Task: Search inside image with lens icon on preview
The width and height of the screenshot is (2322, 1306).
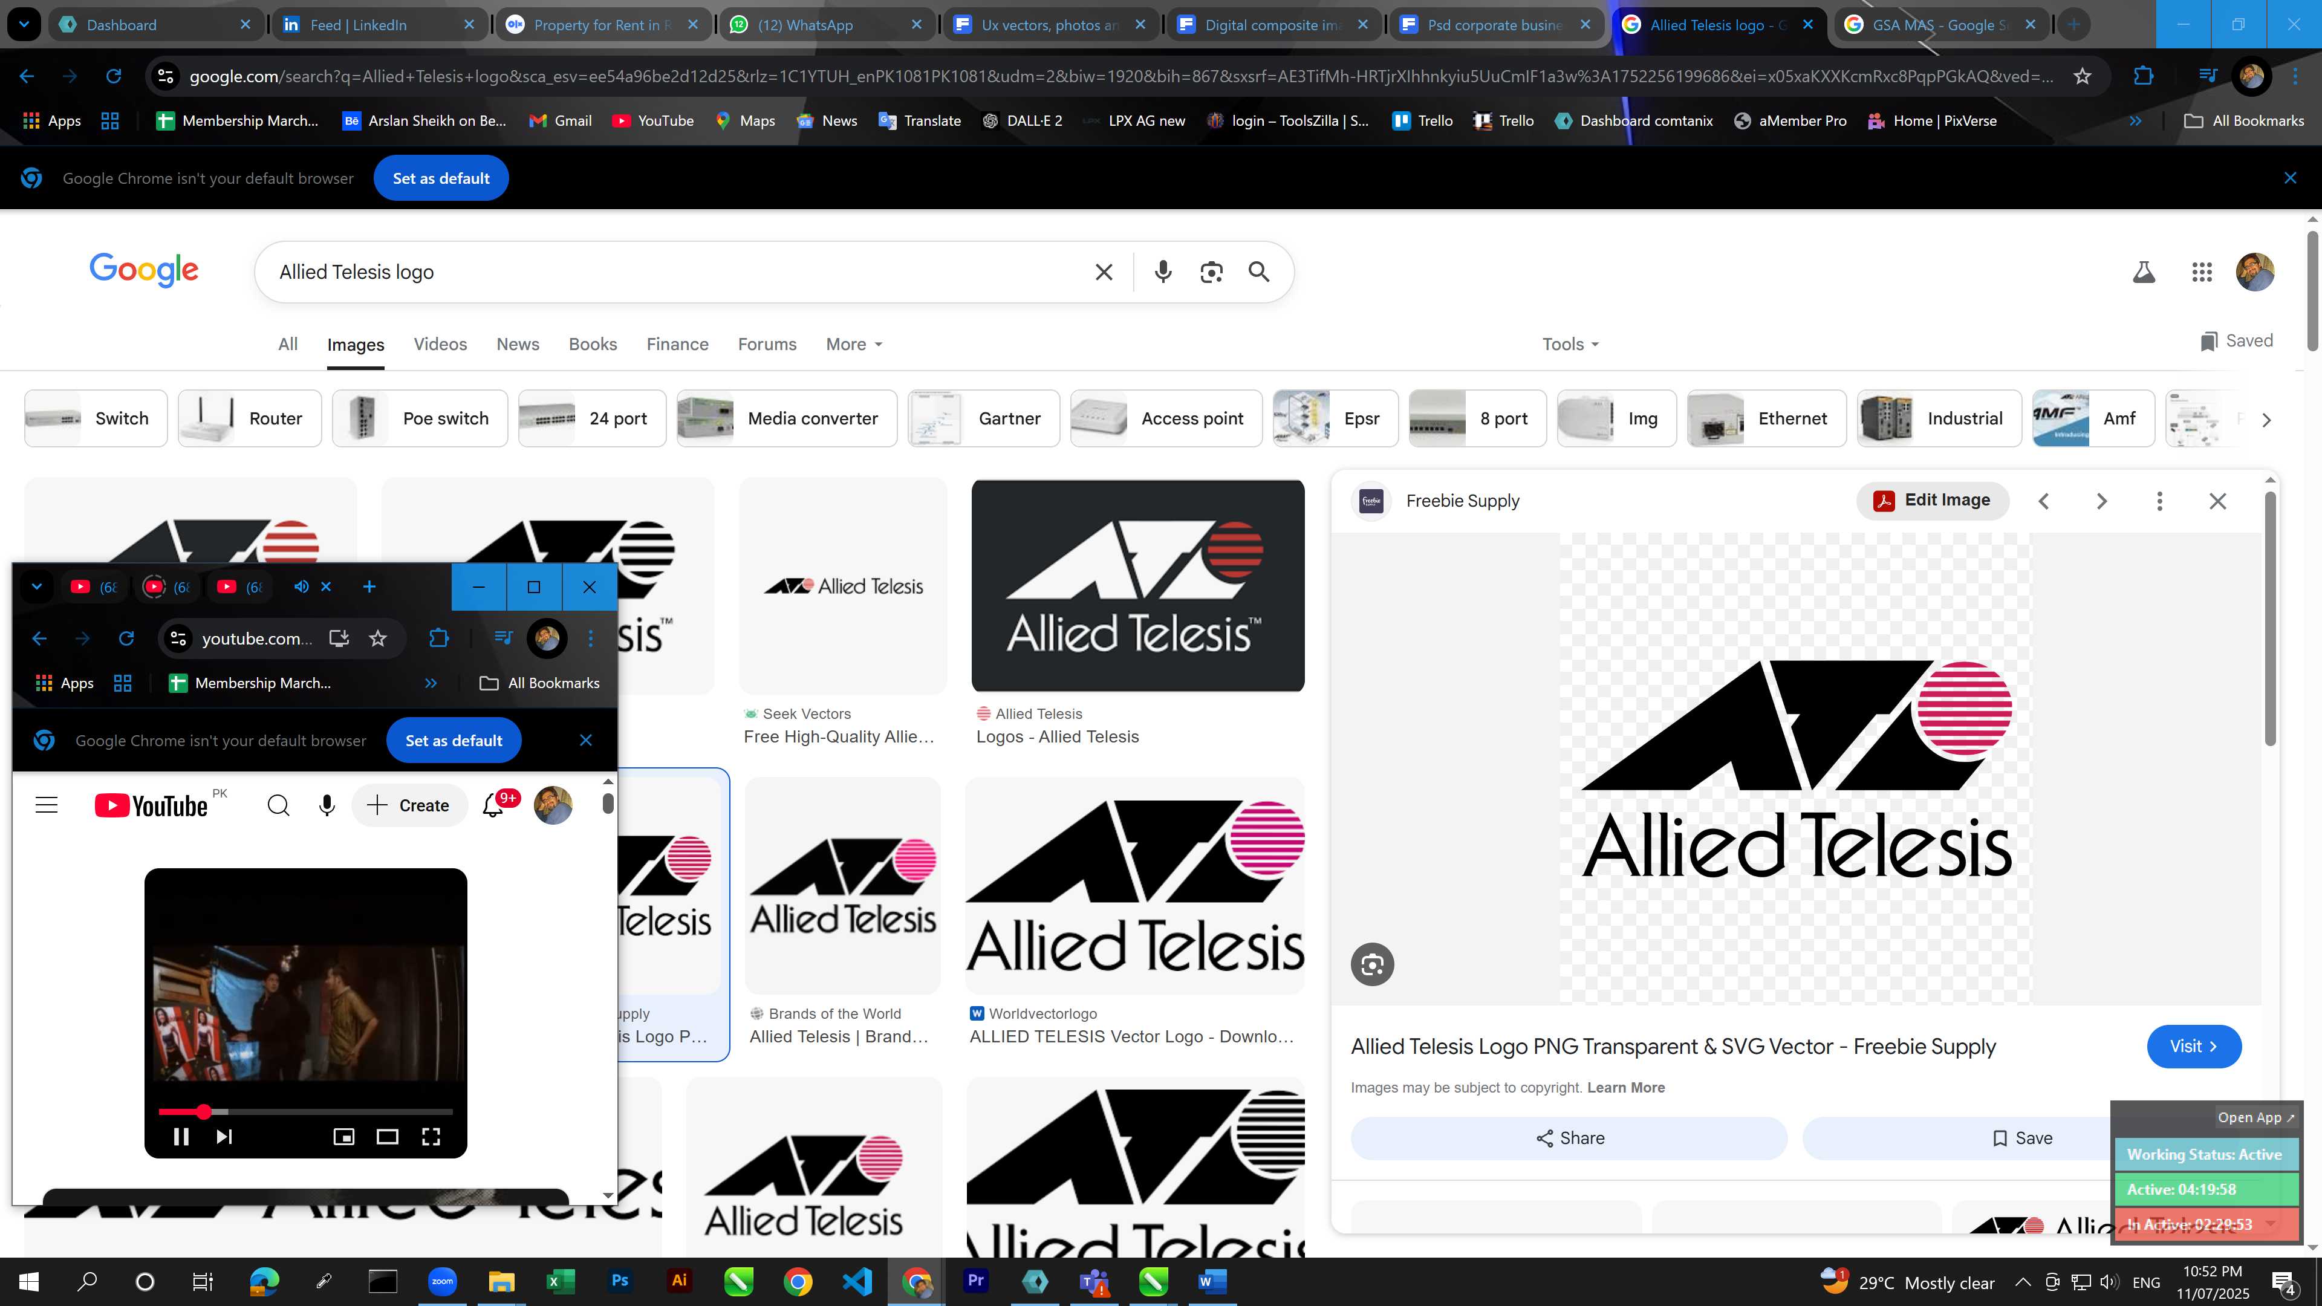Action: click(x=1372, y=964)
